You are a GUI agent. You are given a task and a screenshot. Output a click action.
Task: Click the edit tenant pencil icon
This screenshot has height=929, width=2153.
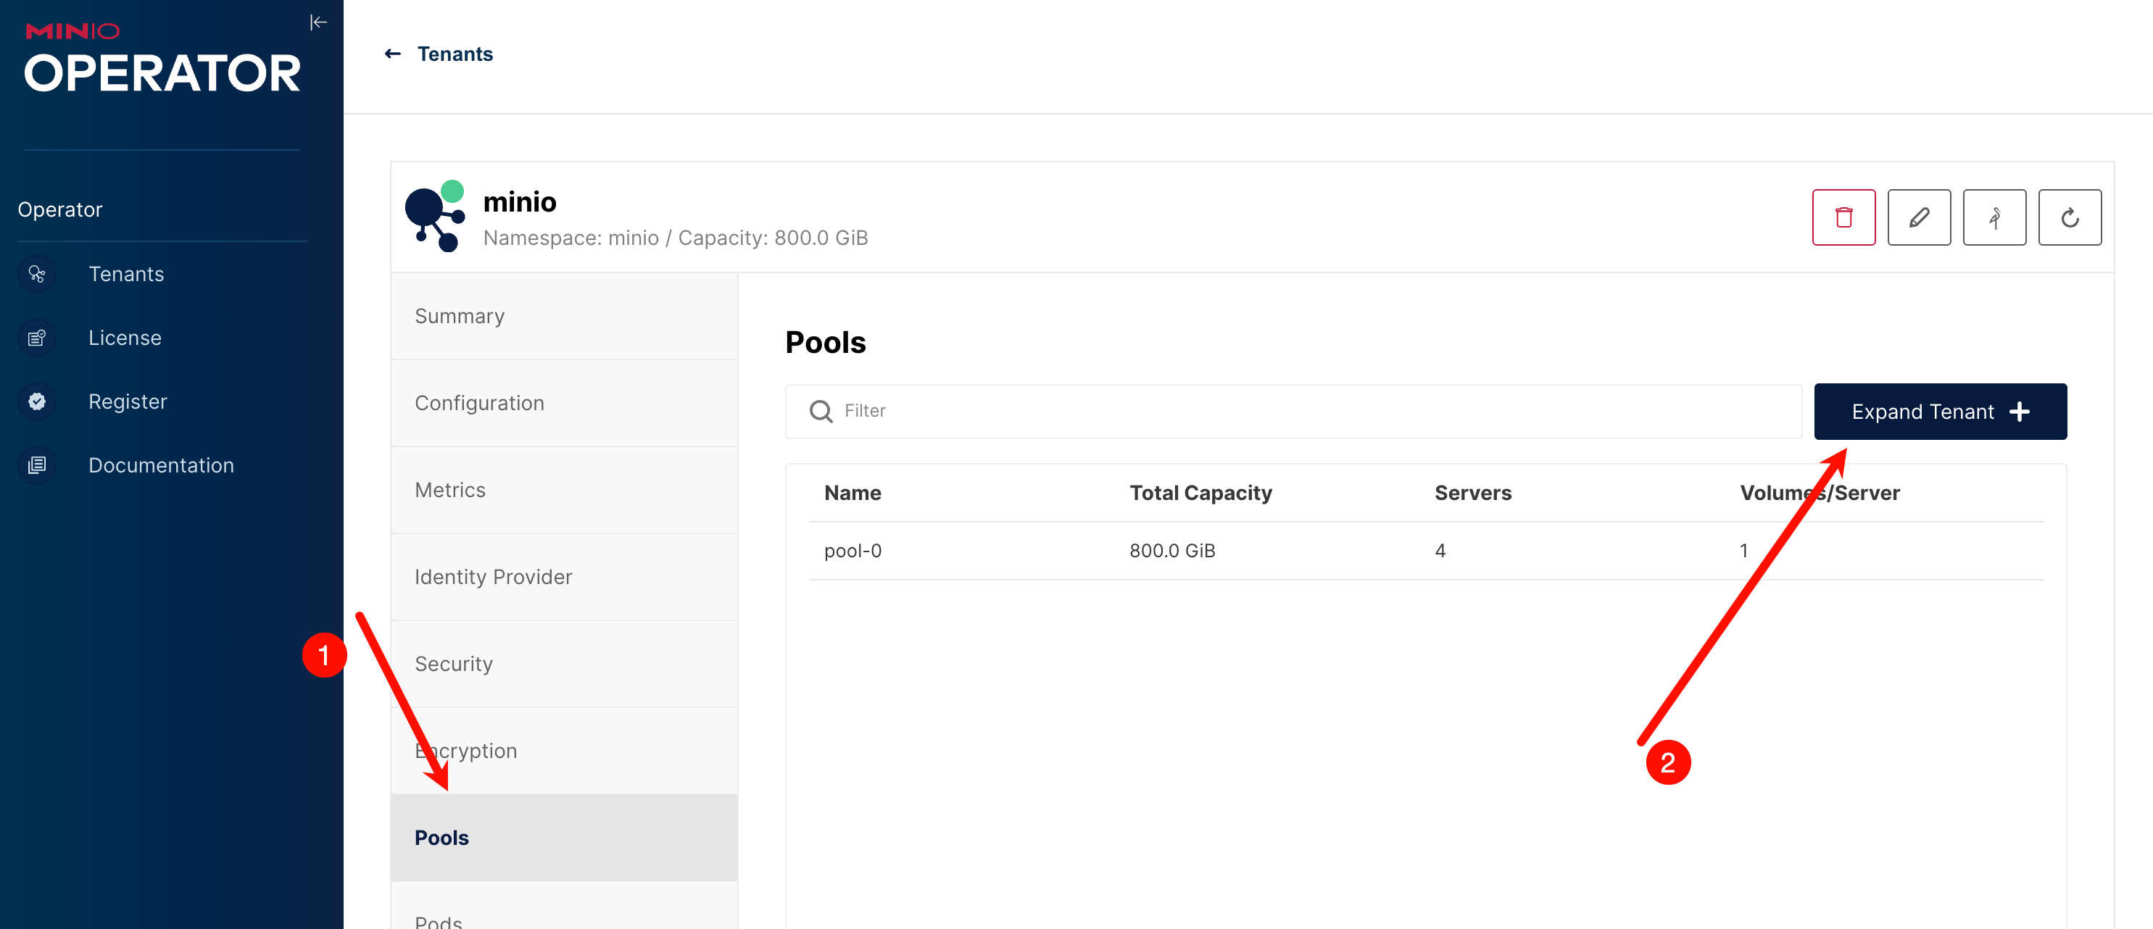[x=1918, y=217]
